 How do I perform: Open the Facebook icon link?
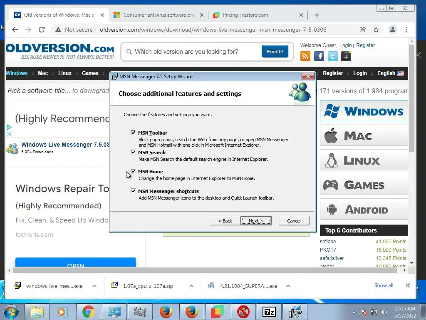[319, 56]
